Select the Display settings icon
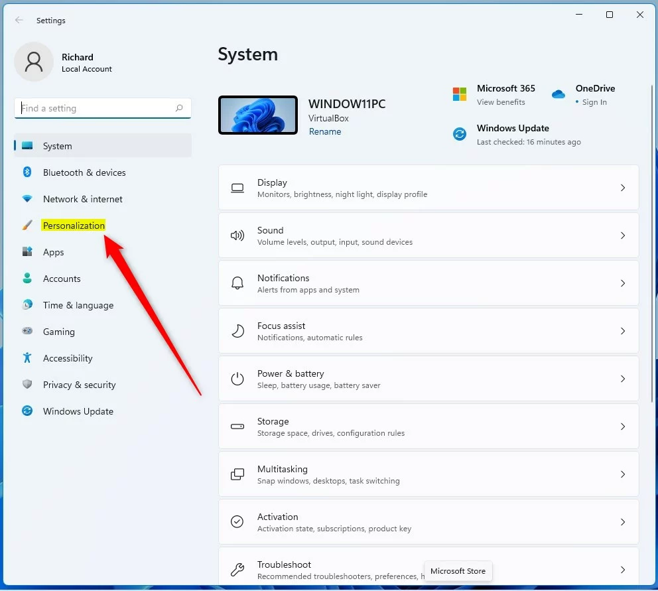This screenshot has height=591, width=658. (x=237, y=188)
